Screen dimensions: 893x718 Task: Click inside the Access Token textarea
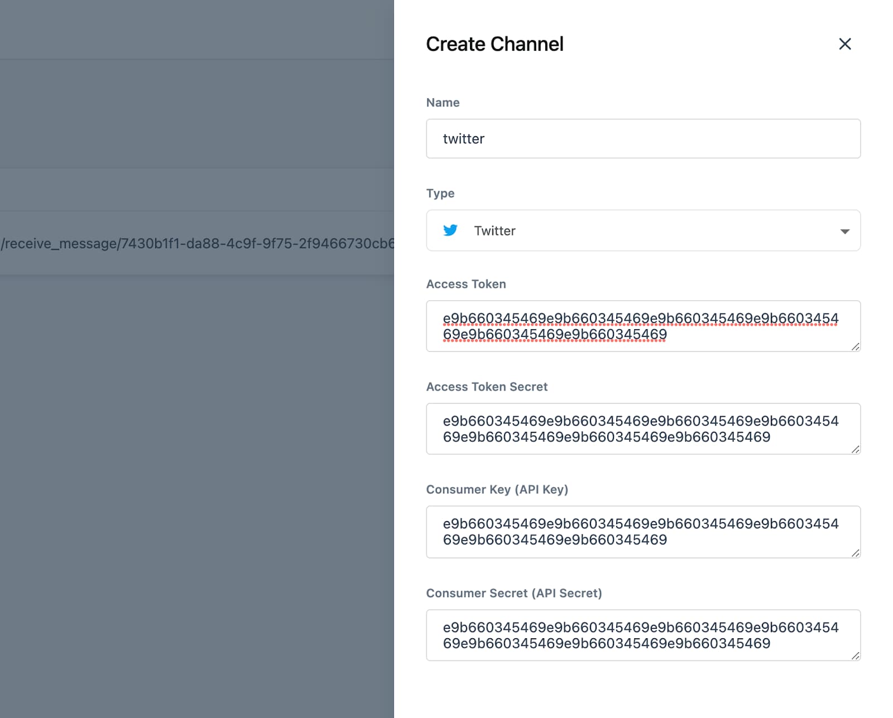[x=643, y=326]
